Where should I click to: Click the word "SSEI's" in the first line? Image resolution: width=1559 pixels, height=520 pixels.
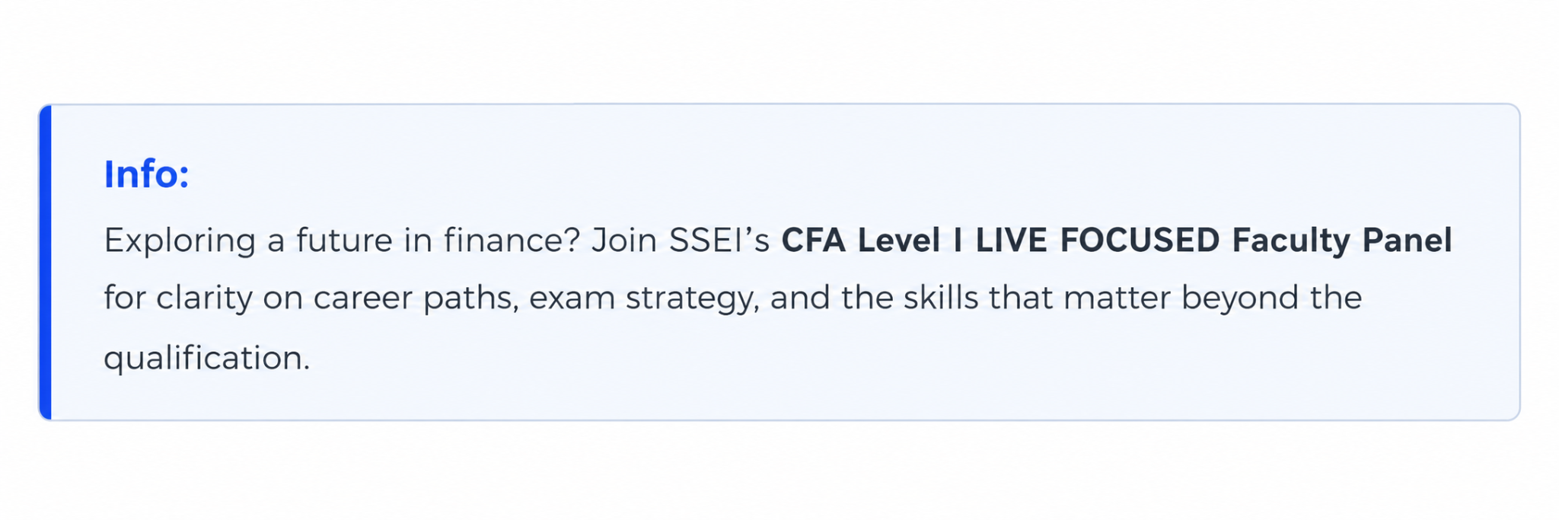tap(719, 241)
